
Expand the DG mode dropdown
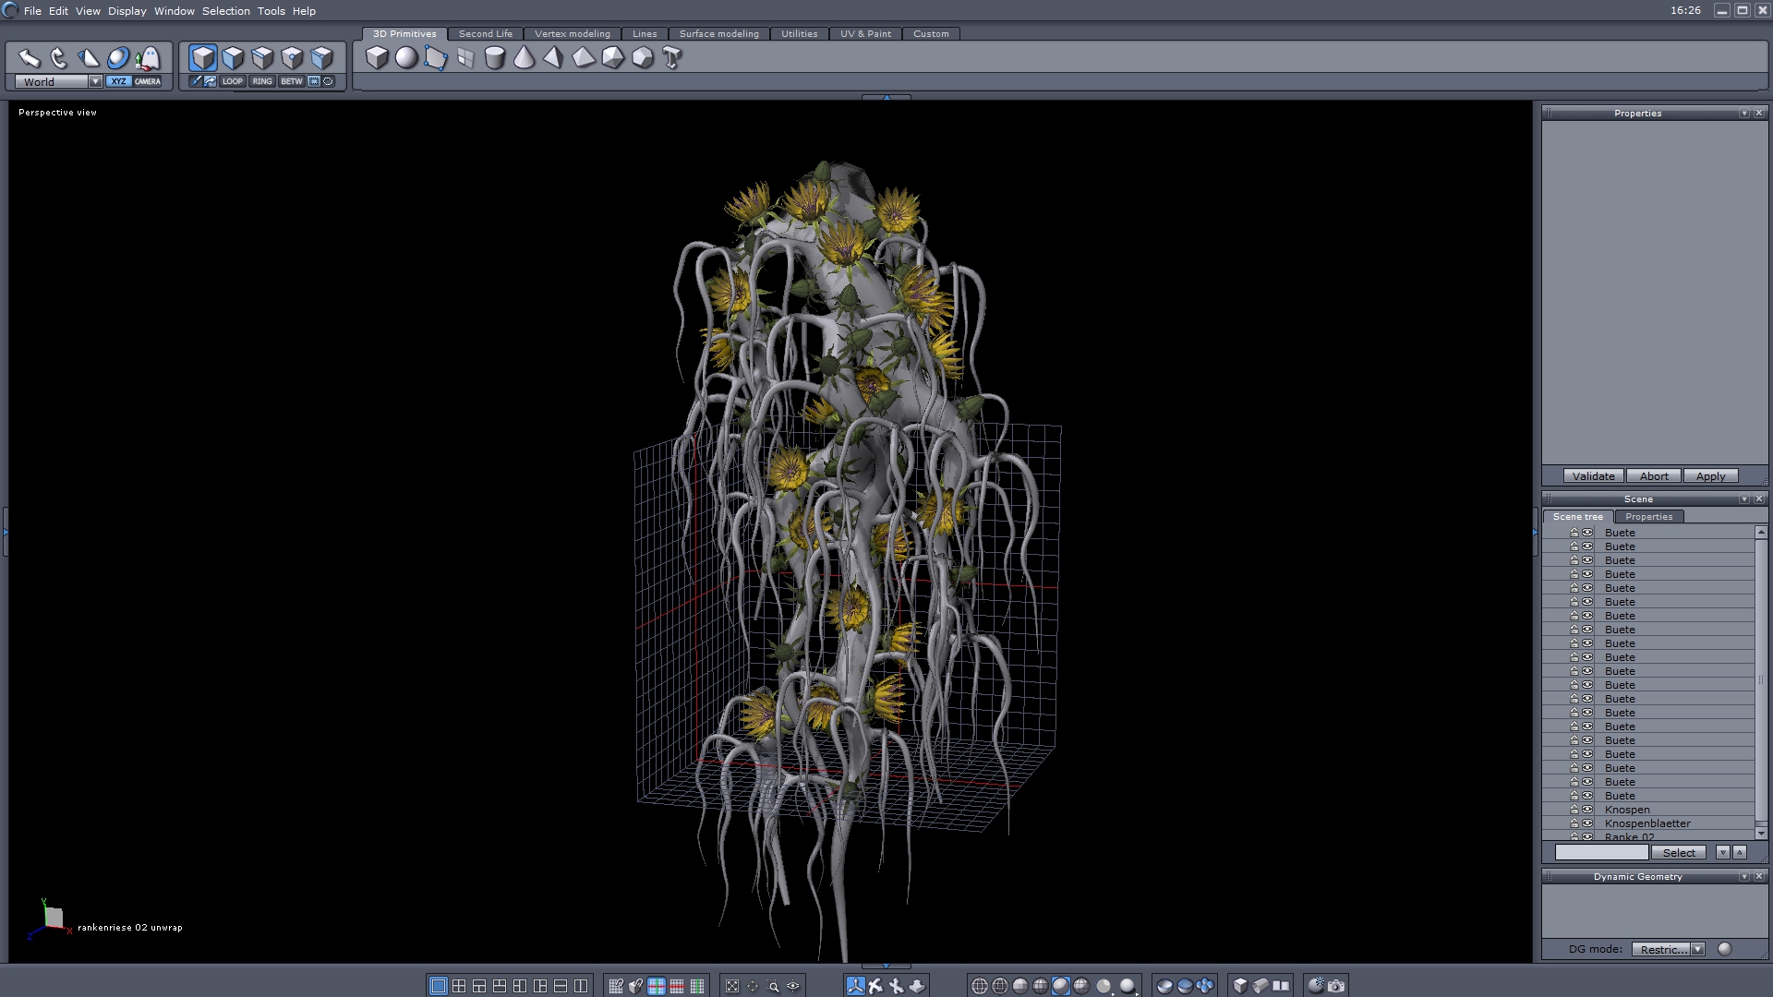(x=1697, y=949)
